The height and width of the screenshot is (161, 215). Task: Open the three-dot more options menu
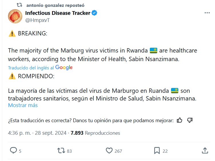pos(207,13)
